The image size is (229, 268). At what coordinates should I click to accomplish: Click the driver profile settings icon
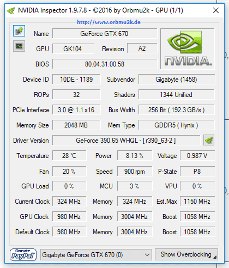click(x=209, y=140)
